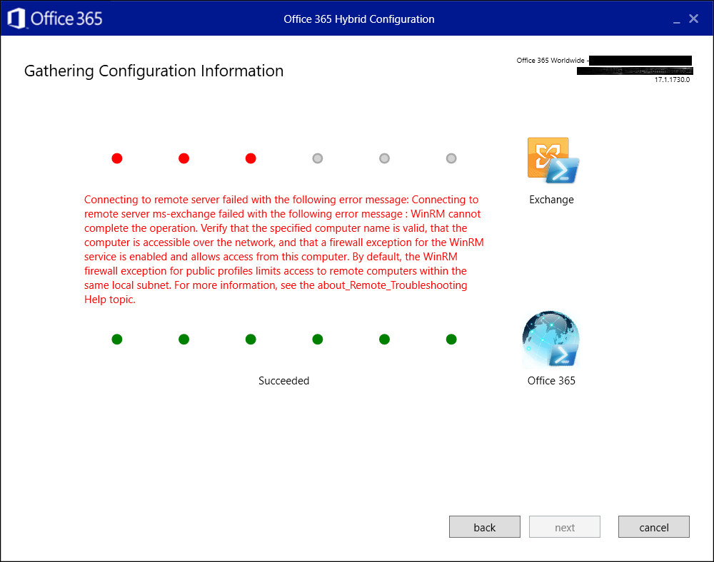This screenshot has height=562, width=714.
Task: Click the Succeeded status text
Action: (x=283, y=381)
